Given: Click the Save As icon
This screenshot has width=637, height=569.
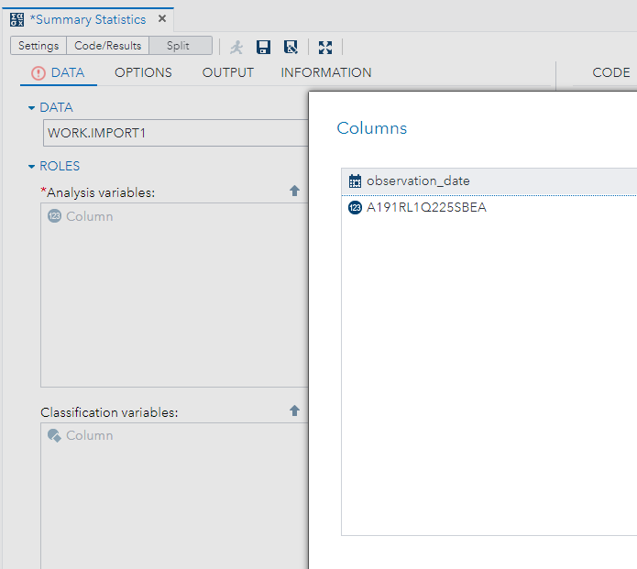Looking at the screenshot, I should coord(291,47).
